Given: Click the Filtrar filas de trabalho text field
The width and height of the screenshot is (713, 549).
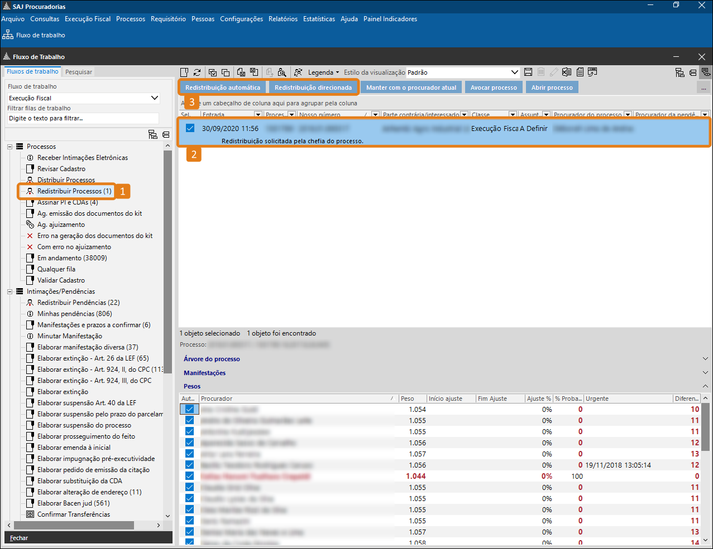Looking at the screenshot, I should click(83, 118).
